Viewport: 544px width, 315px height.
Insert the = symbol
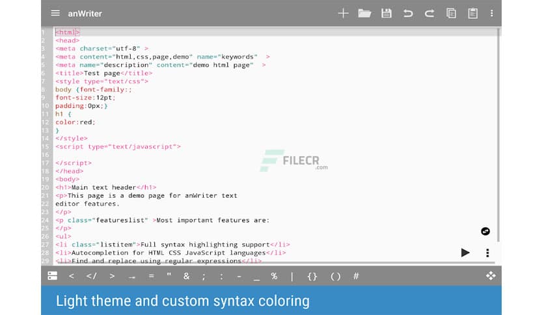click(151, 276)
